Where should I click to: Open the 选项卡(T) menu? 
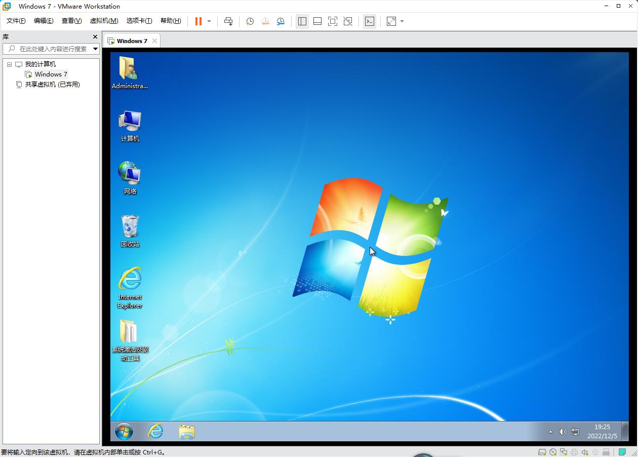pos(139,21)
